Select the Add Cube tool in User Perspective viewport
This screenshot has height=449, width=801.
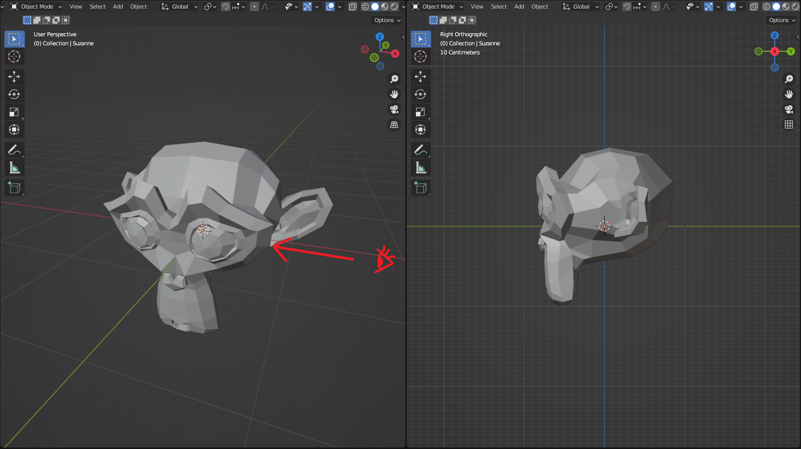14,187
